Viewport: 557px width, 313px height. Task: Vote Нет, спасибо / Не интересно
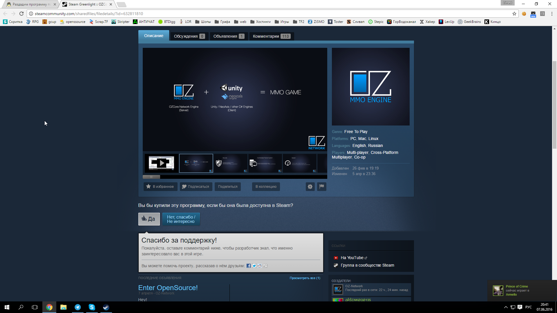coord(181,219)
